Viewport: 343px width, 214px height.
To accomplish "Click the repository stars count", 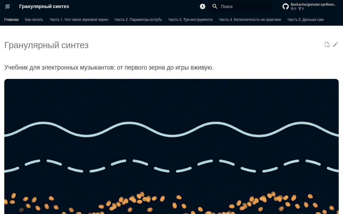I will (293, 9).
